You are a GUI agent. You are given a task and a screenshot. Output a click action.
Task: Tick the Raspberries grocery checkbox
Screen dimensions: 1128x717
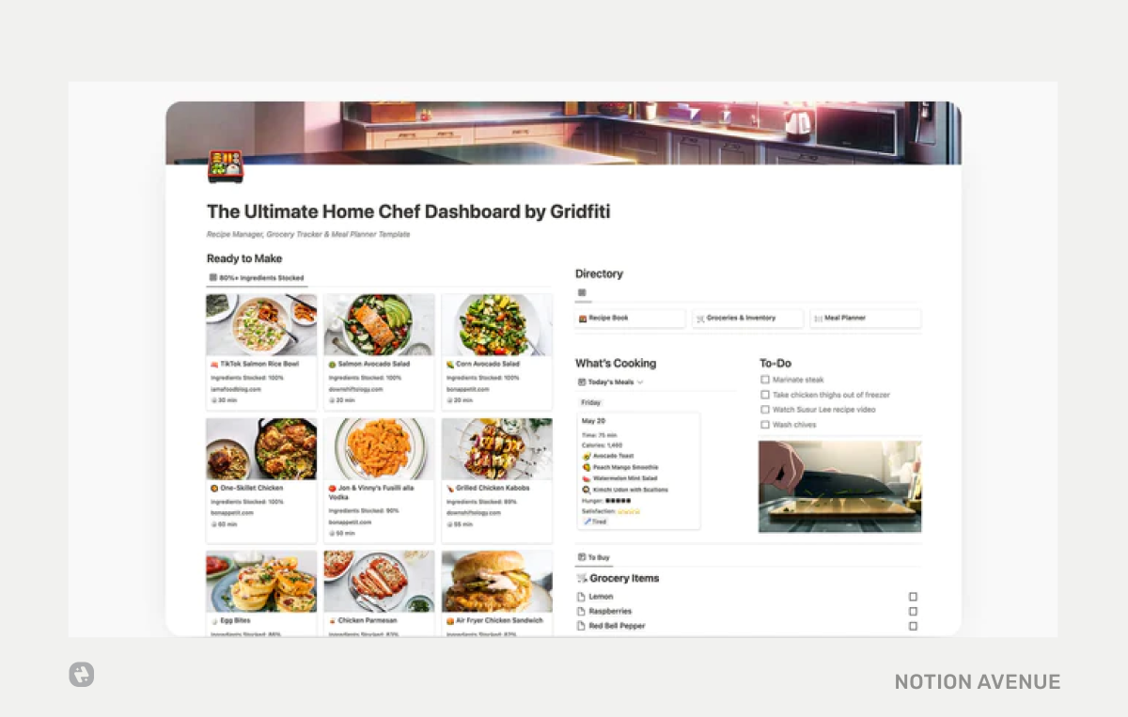(x=913, y=611)
